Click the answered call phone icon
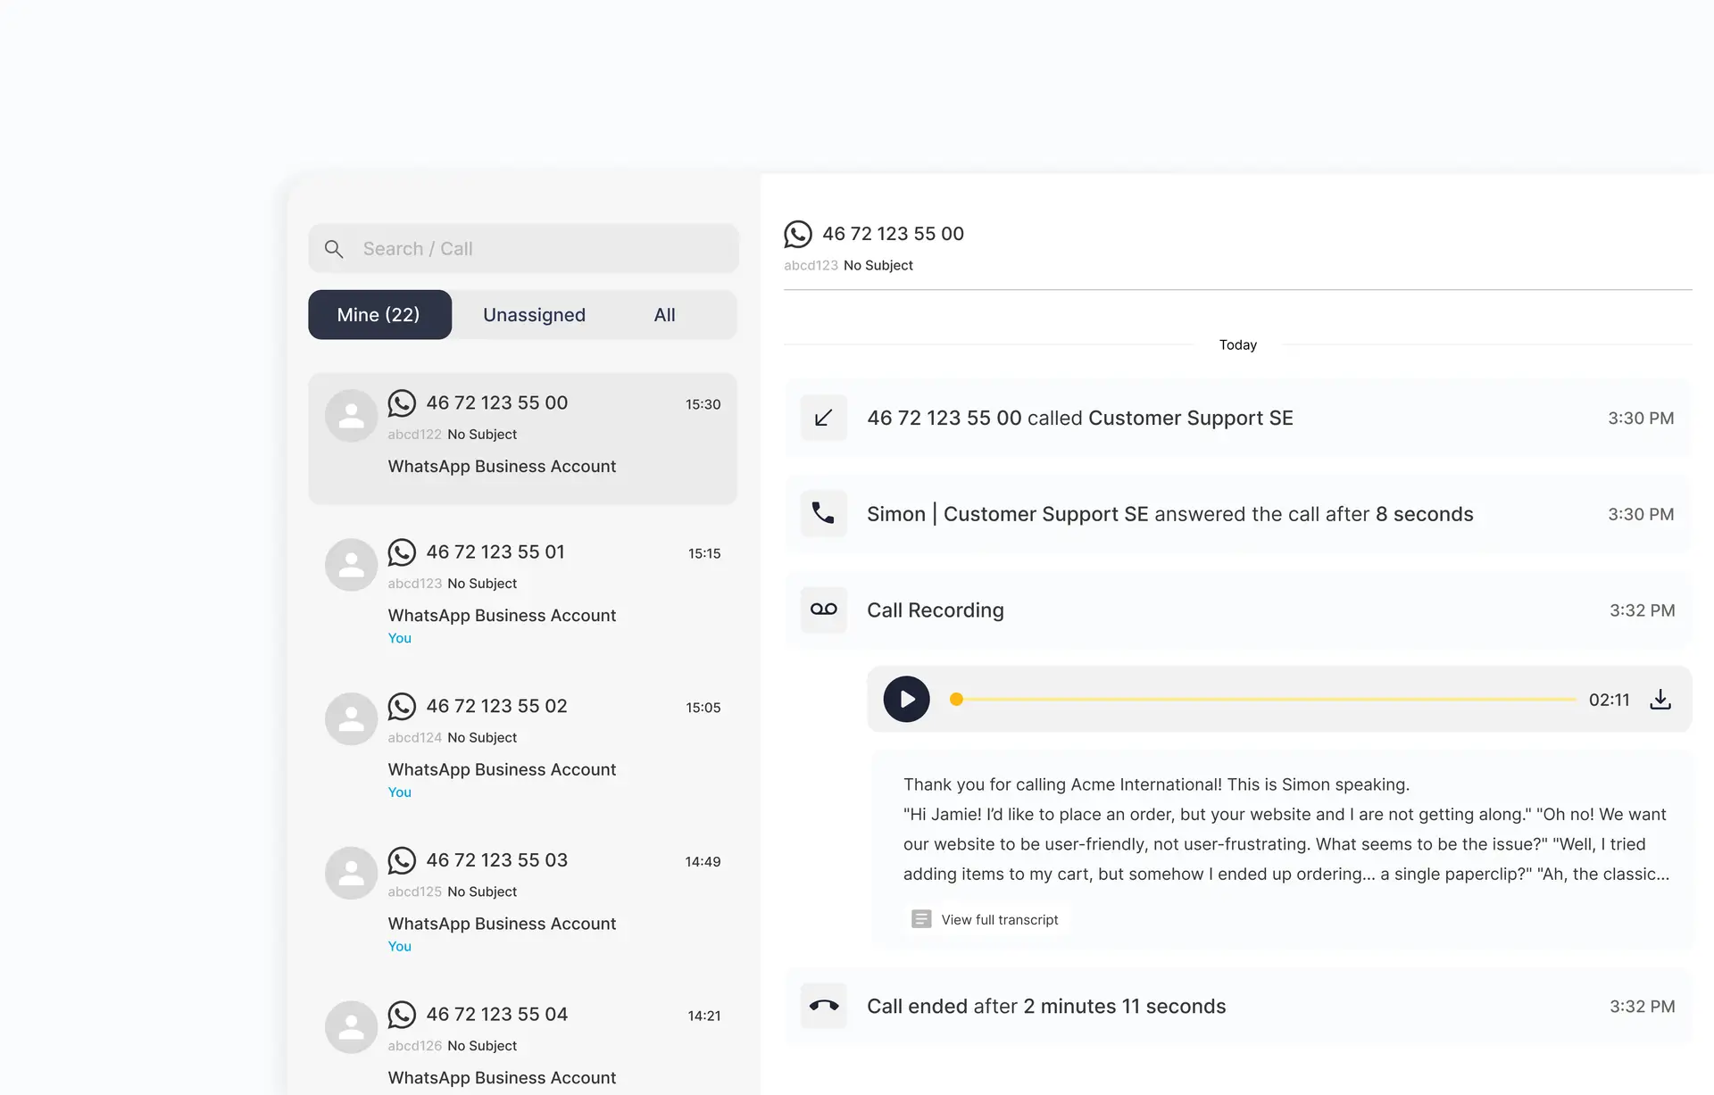The width and height of the screenshot is (1714, 1095). click(x=823, y=513)
